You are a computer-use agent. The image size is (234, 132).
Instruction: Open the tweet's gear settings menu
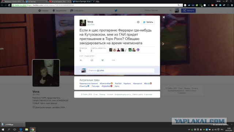(138, 22)
